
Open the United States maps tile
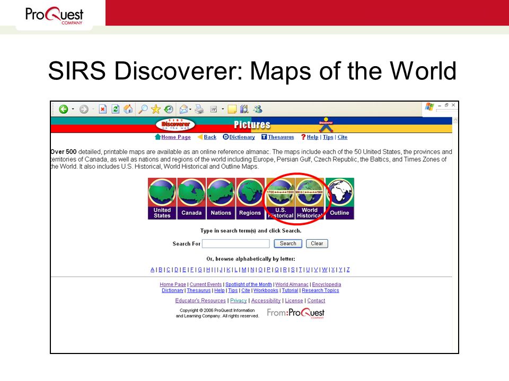(162, 198)
